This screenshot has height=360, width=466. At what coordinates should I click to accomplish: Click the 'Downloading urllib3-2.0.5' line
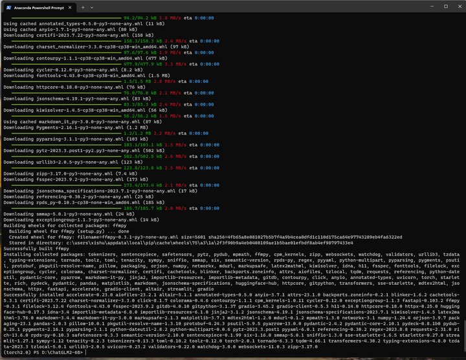[72, 162]
